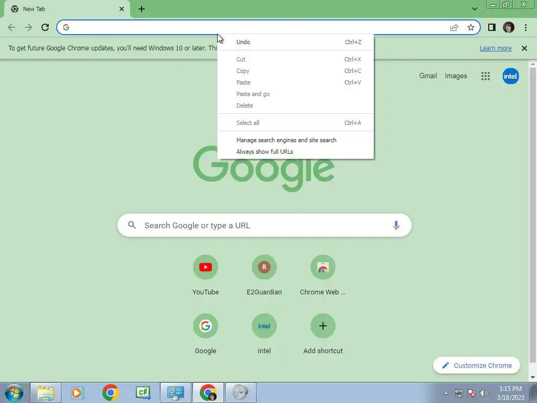Open Images link

(456, 76)
